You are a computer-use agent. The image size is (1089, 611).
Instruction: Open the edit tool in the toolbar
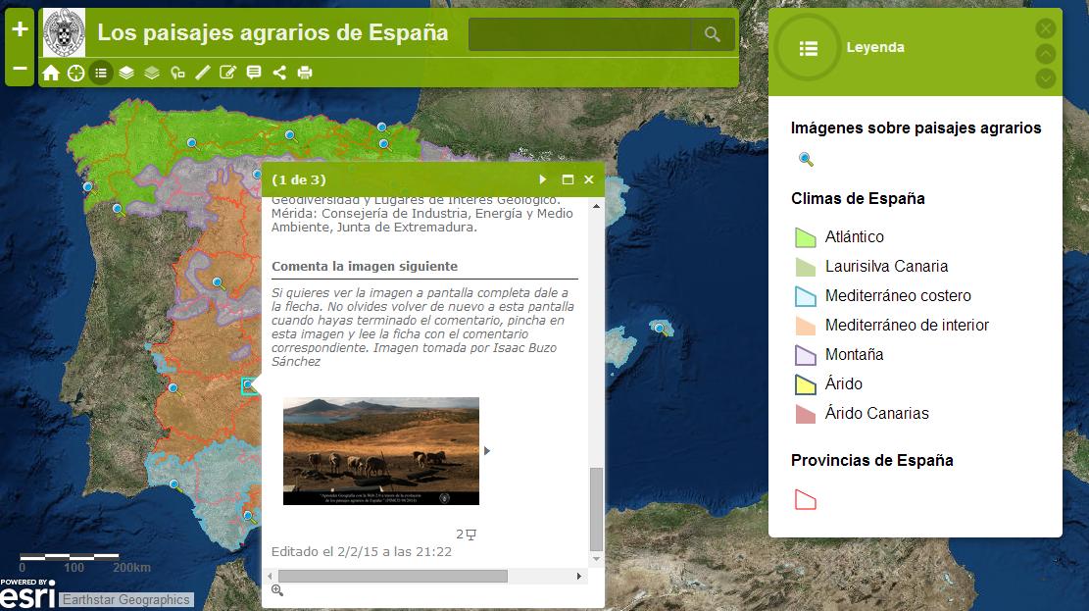(228, 72)
